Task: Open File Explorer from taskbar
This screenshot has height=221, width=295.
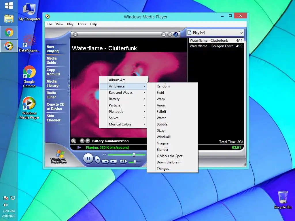Action: pyautogui.click(x=9, y=19)
